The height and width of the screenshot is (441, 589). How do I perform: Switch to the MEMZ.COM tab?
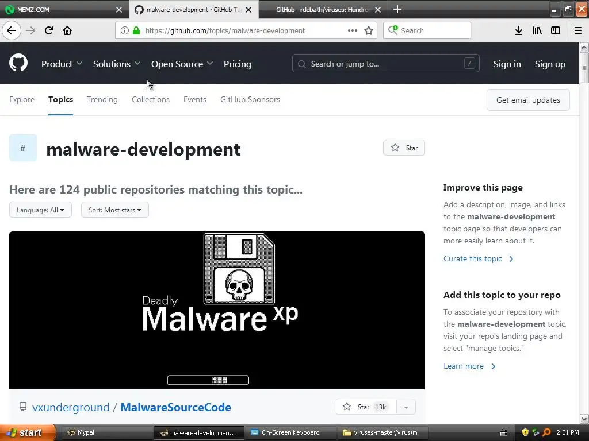(64, 10)
